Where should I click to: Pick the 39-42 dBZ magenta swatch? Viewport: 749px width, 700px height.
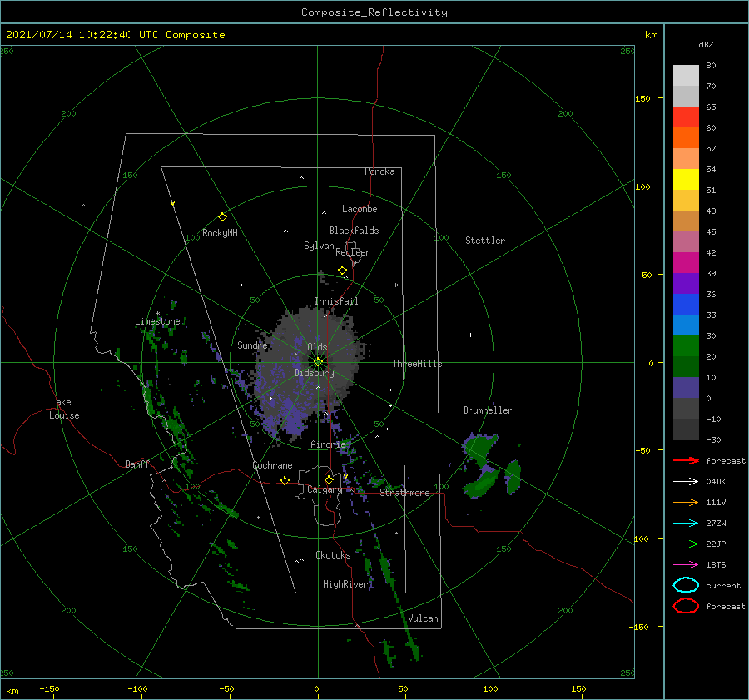pos(686,263)
